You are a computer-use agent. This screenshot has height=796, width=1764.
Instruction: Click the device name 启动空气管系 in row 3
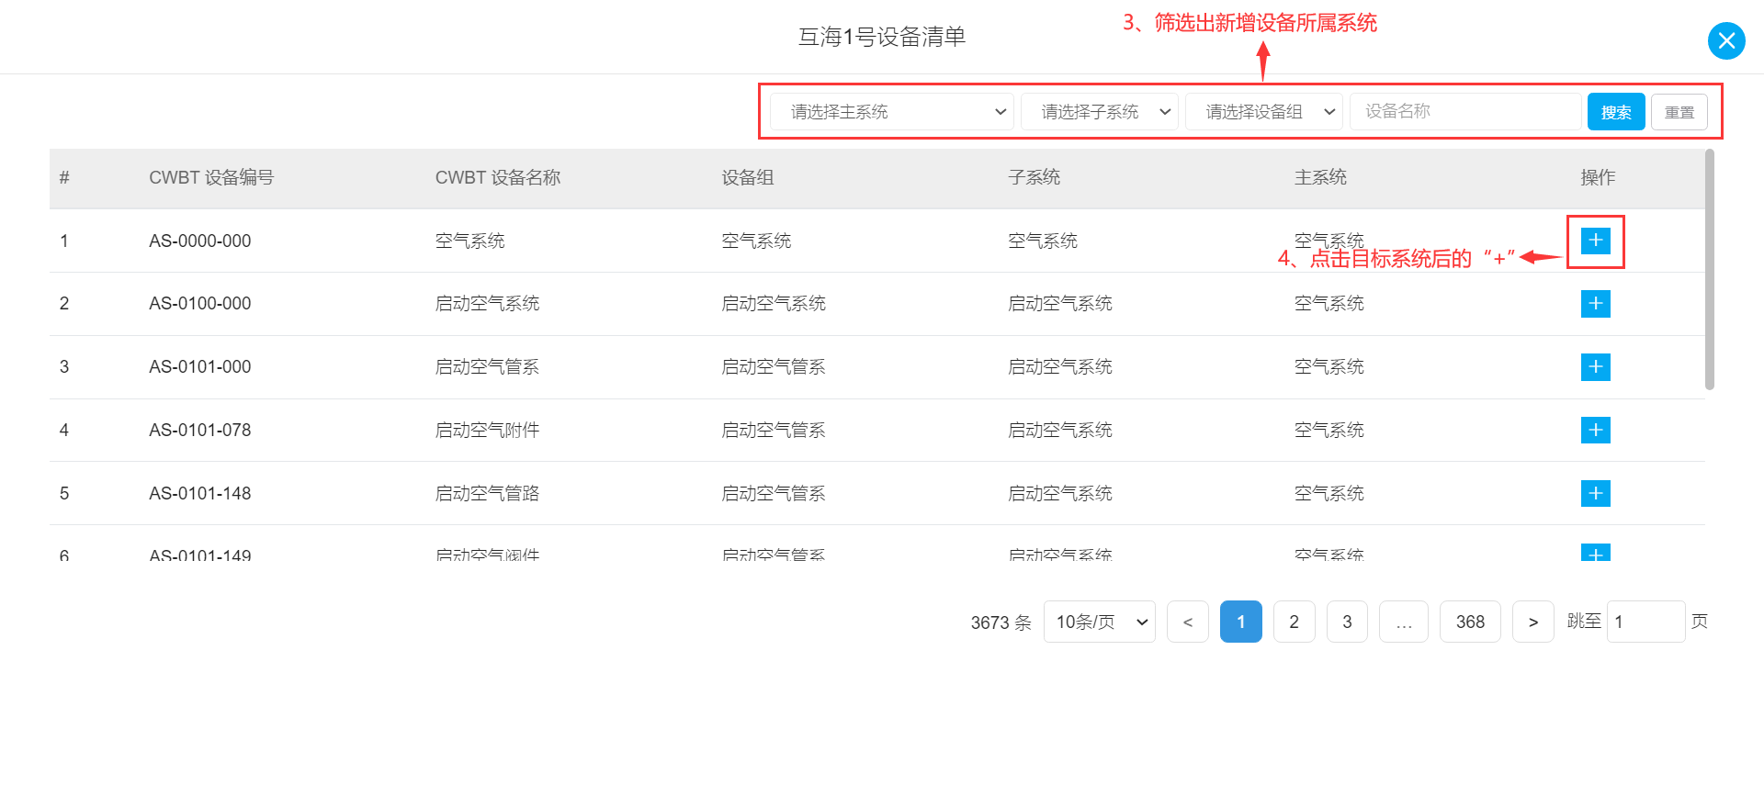point(488,367)
